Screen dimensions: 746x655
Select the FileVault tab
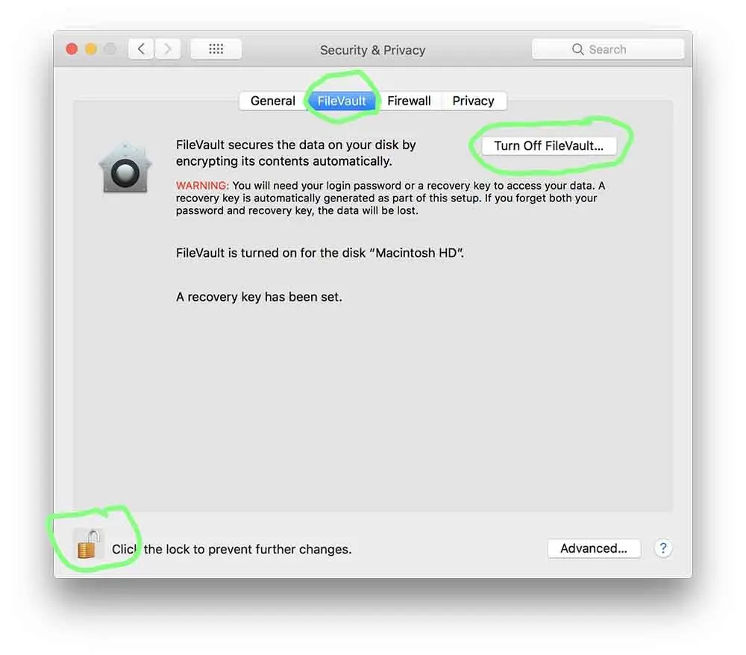click(342, 101)
